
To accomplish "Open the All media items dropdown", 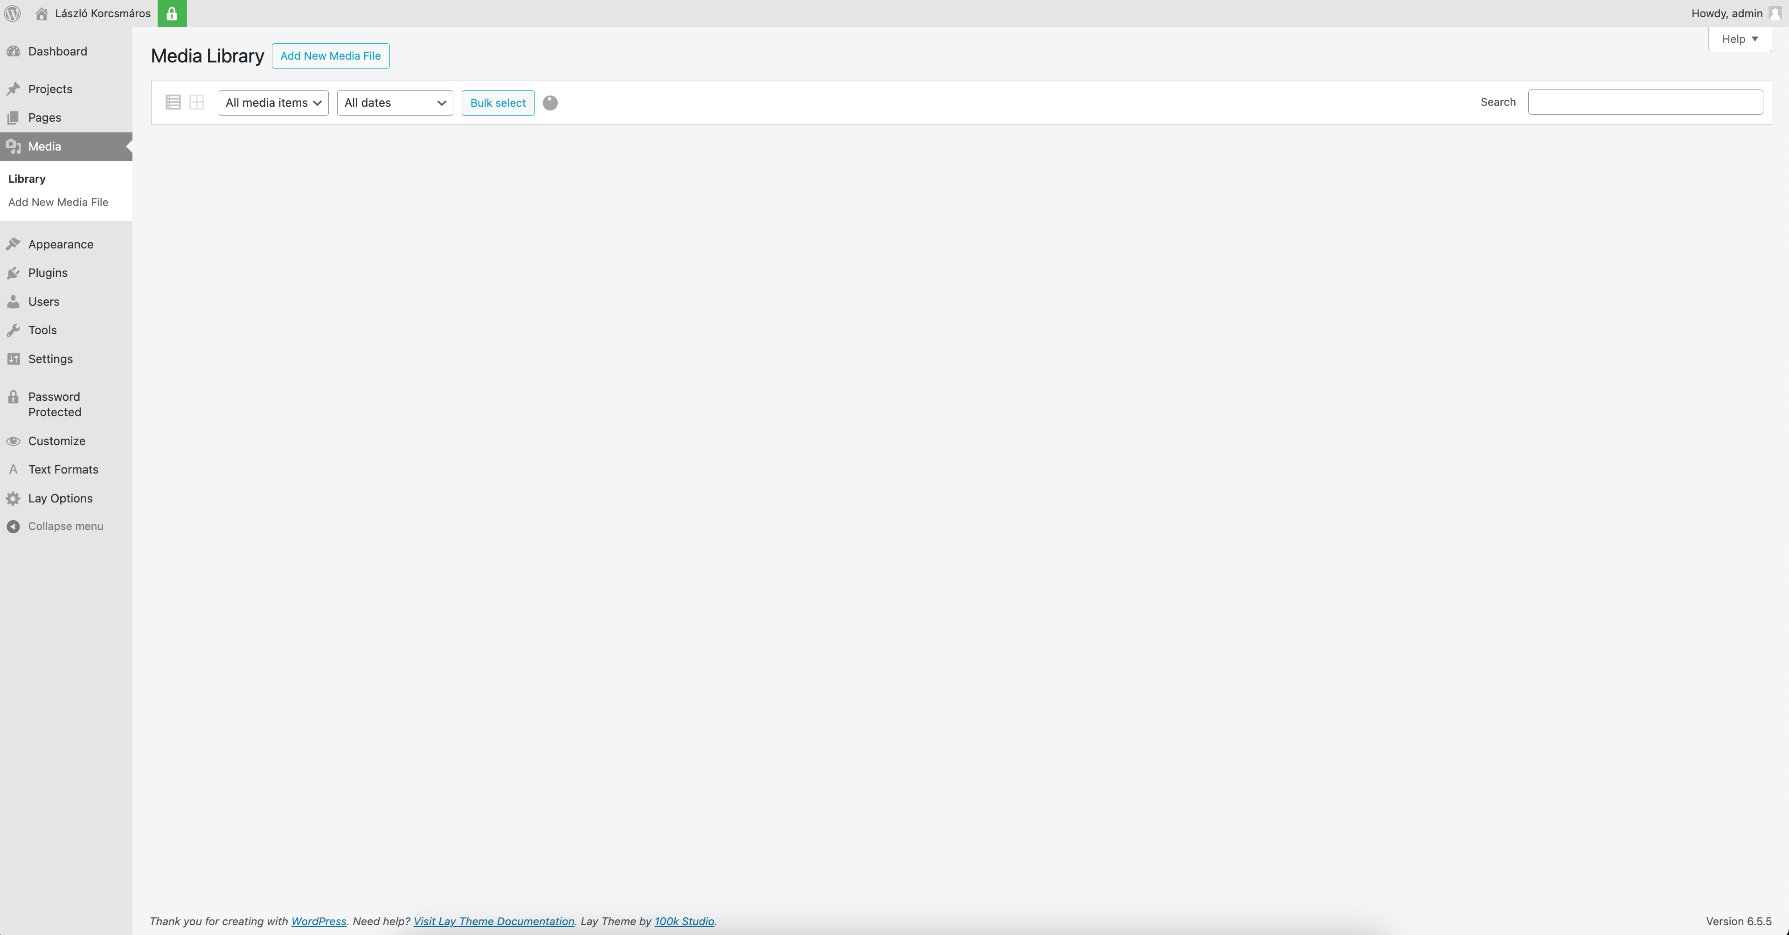I will pyautogui.click(x=273, y=103).
